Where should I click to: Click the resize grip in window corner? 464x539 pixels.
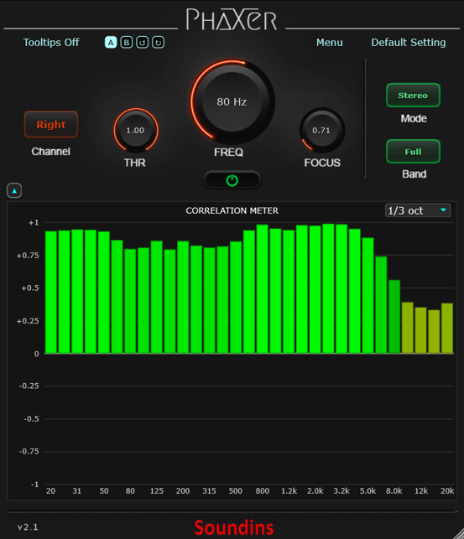(x=458, y=534)
